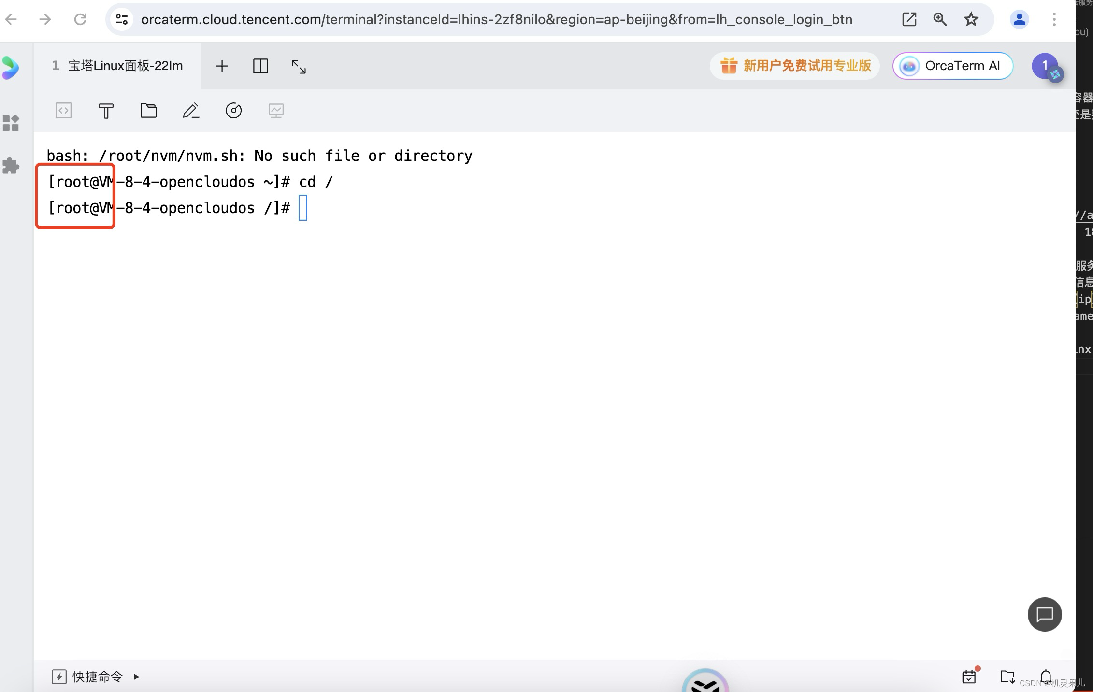Launch the OrcaTerm AI assistant

(x=952, y=66)
